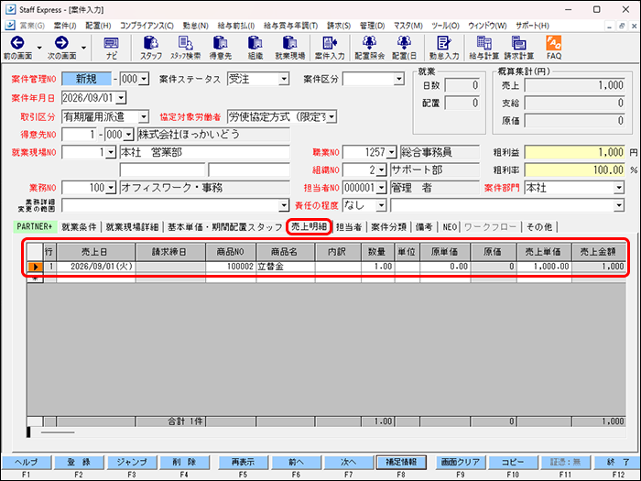Click the 就業現場名 field 本社 営業部
The height and width of the screenshot is (481, 641).
click(205, 153)
